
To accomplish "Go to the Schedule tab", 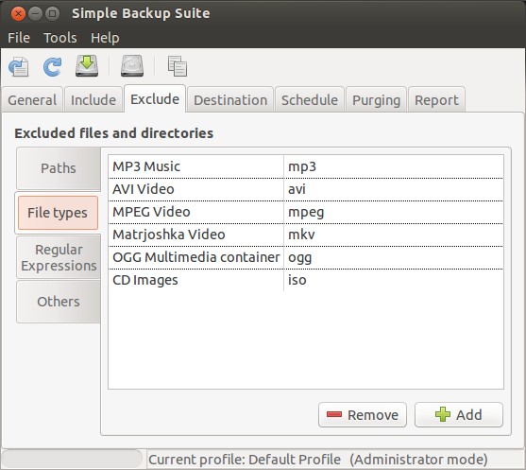I will [x=310, y=100].
